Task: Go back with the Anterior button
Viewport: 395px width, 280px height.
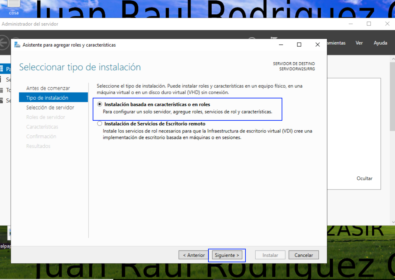Action: pos(194,255)
